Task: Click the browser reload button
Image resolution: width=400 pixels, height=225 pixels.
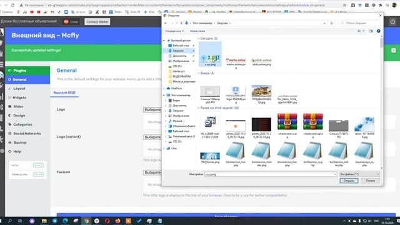Action: [x=12, y=5]
